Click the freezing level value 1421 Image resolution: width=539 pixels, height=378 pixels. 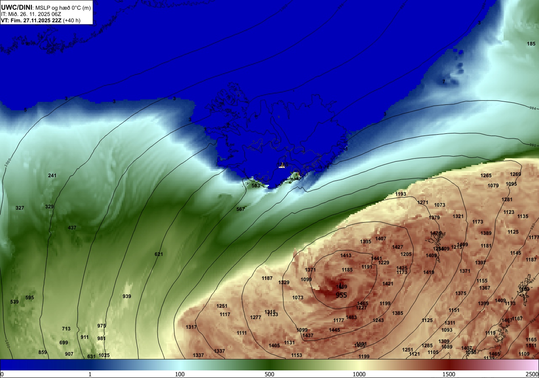pyautogui.click(x=388, y=284)
